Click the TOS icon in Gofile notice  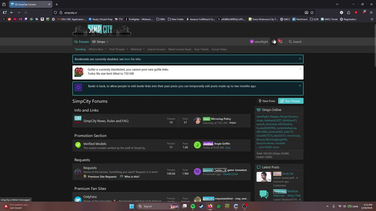(79, 72)
